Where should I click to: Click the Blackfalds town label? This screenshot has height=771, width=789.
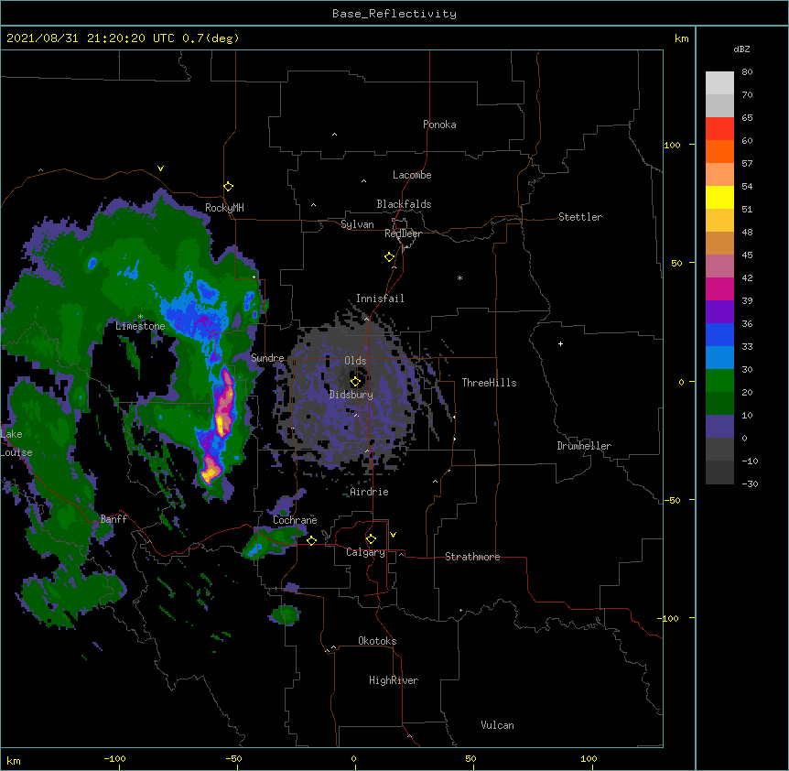404,204
